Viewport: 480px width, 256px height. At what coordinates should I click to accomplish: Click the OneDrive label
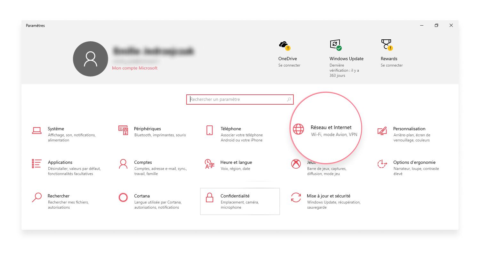pos(288,59)
